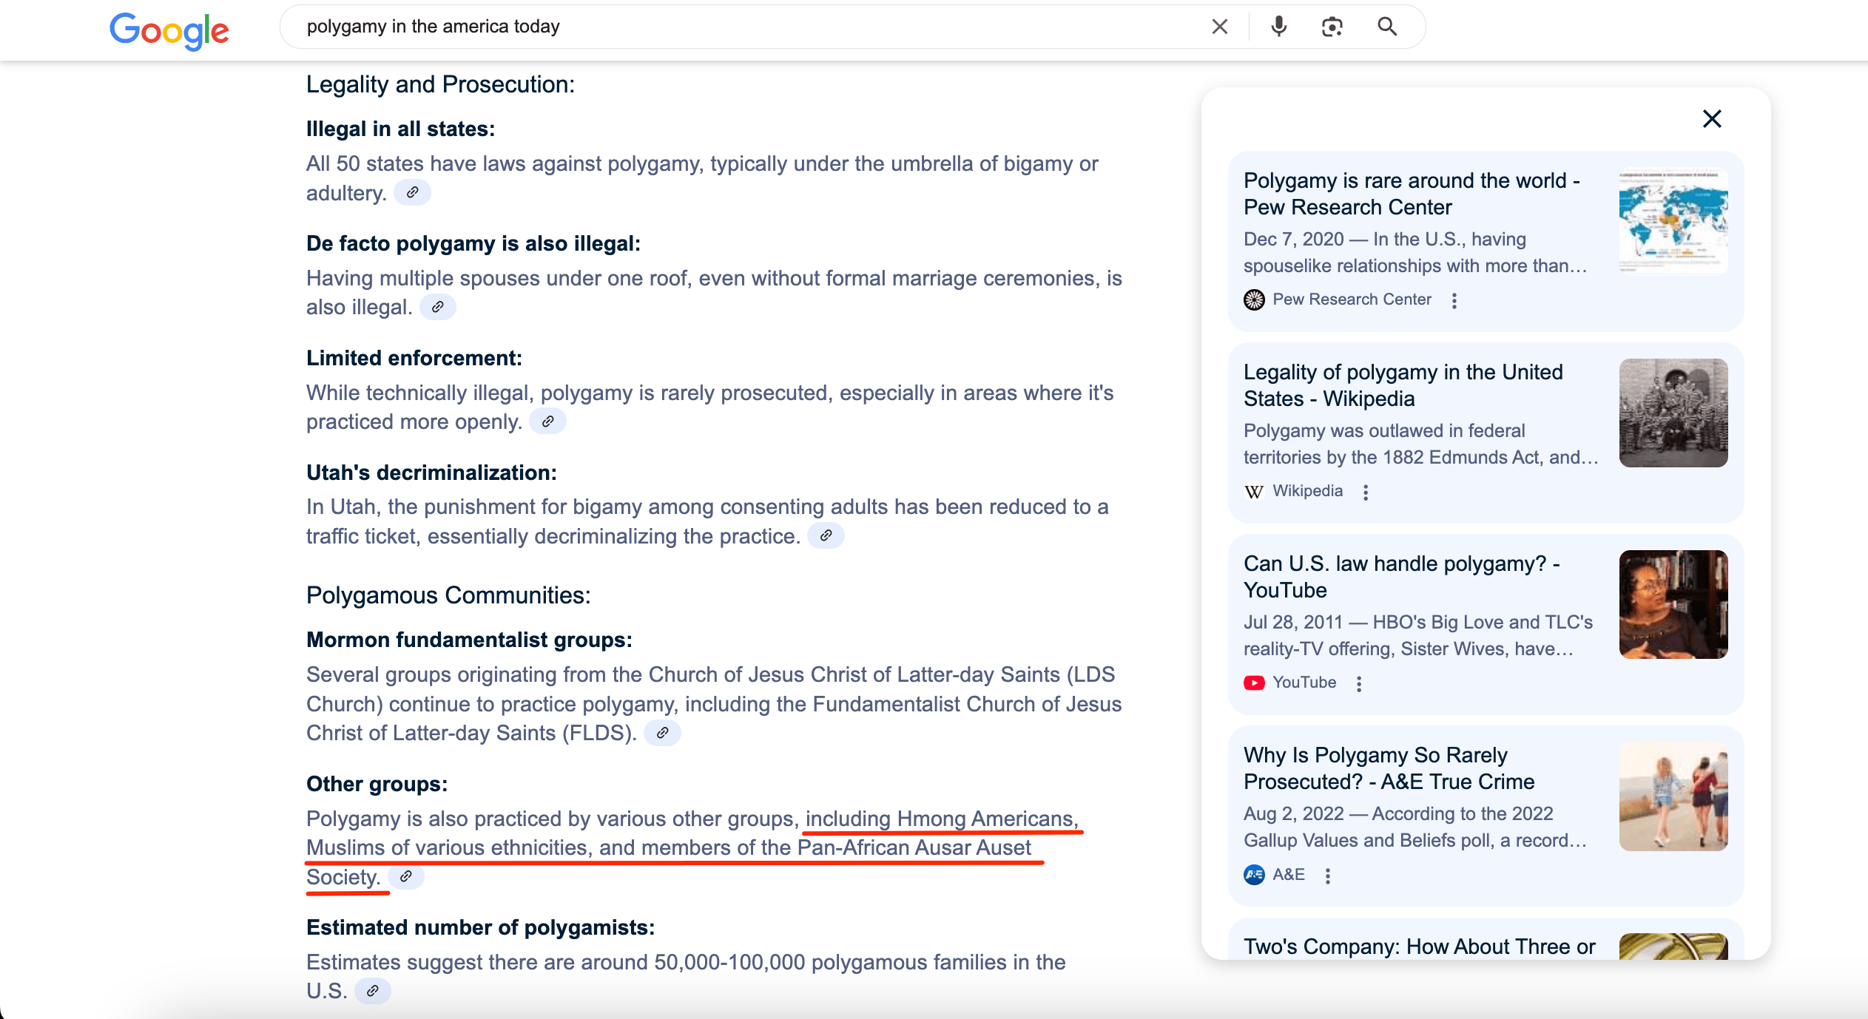Screen dimensions: 1868x1019
Task: Click the 'A&E' source name
Action: click(x=1289, y=875)
